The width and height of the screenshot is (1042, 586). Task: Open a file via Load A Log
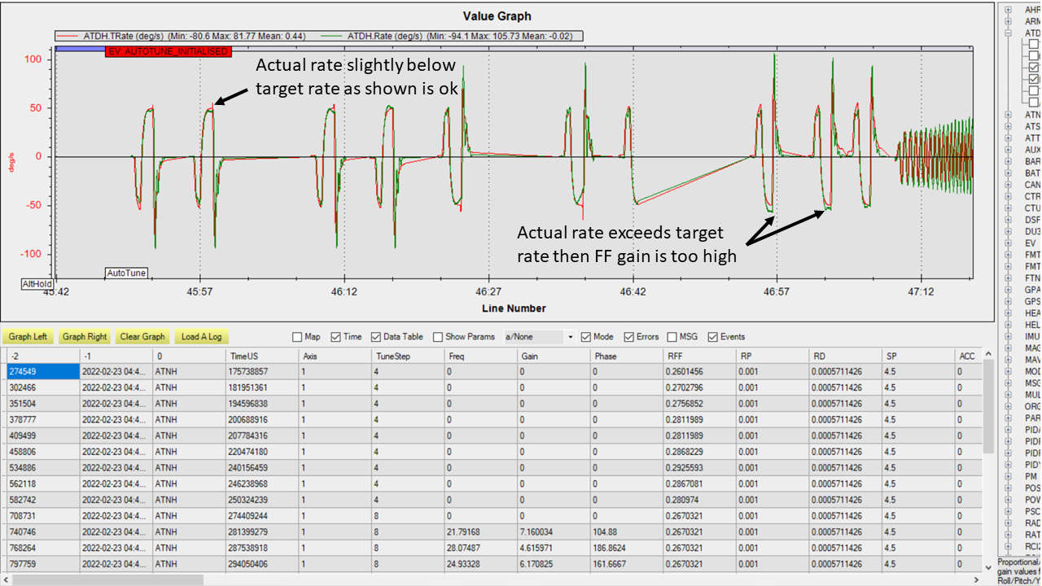pos(201,336)
